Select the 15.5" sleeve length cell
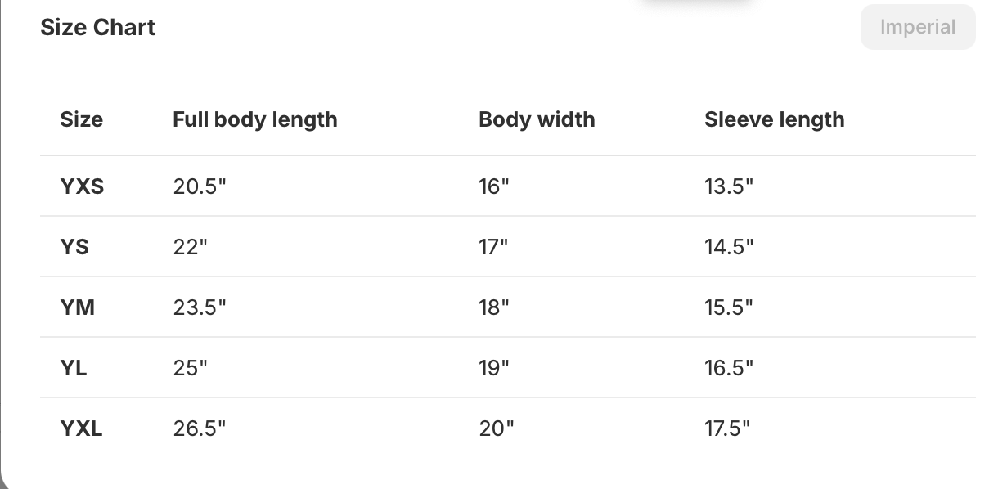This screenshot has width=998, height=489. pyautogui.click(x=728, y=307)
